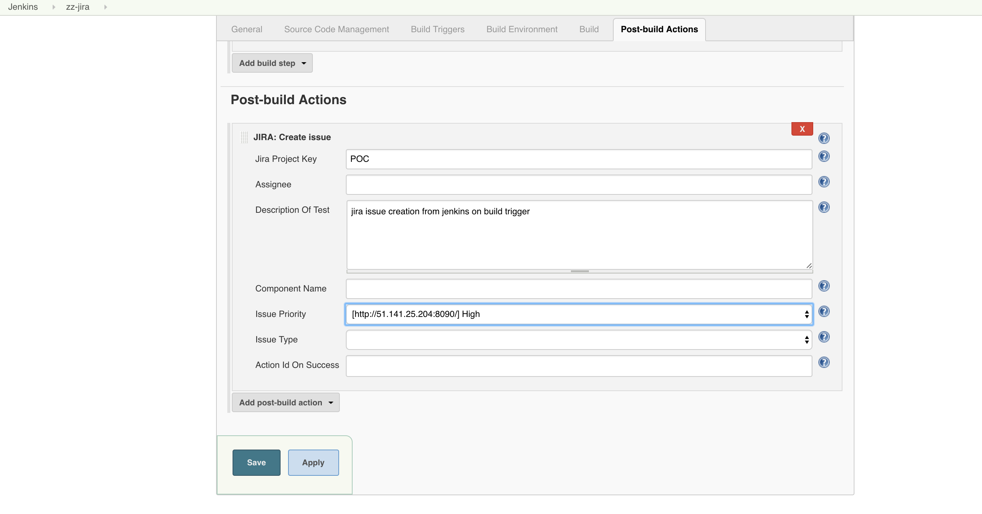The width and height of the screenshot is (982, 514).
Task: Open the Issue Priority dropdown
Action: (579, 314)
